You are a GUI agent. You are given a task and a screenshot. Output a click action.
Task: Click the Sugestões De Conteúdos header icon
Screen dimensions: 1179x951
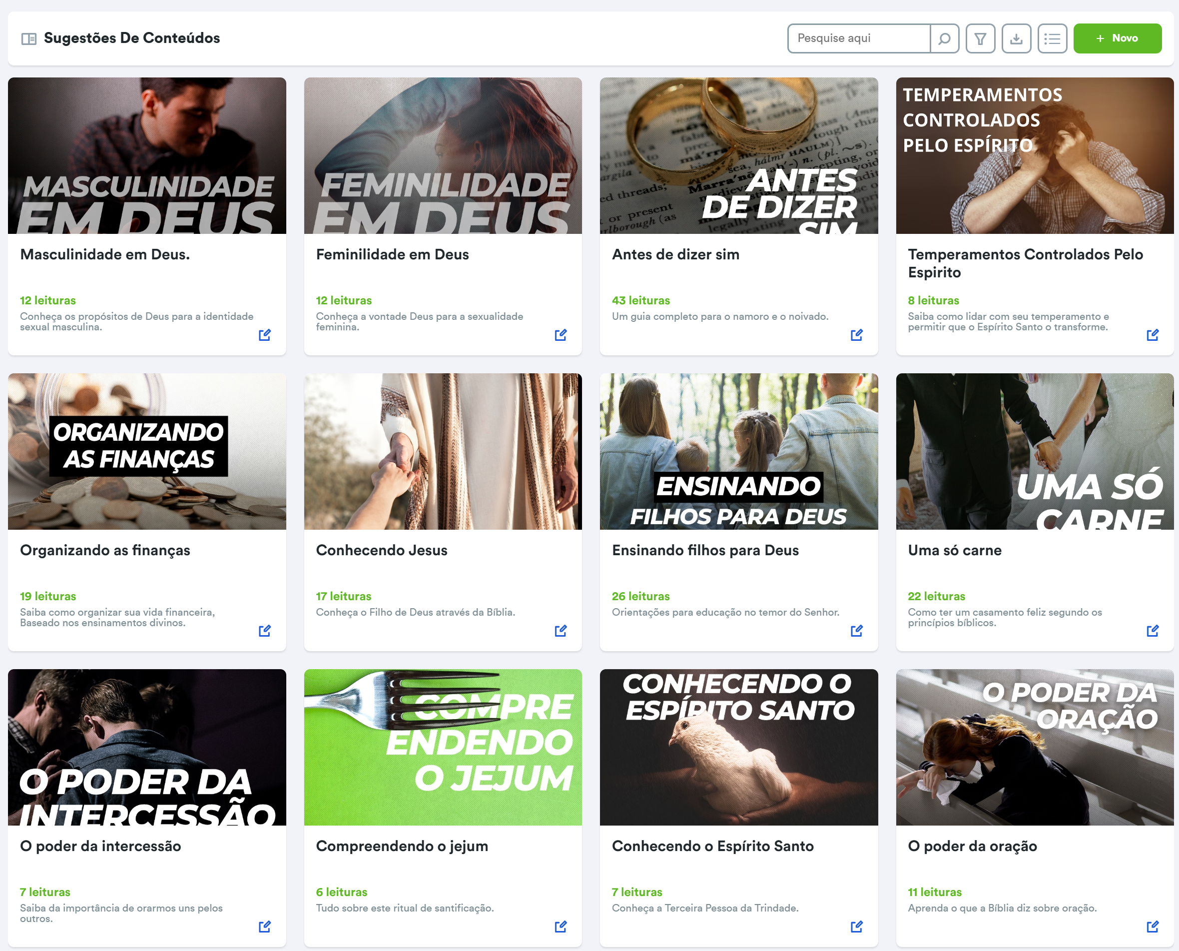tap(28, 38)
